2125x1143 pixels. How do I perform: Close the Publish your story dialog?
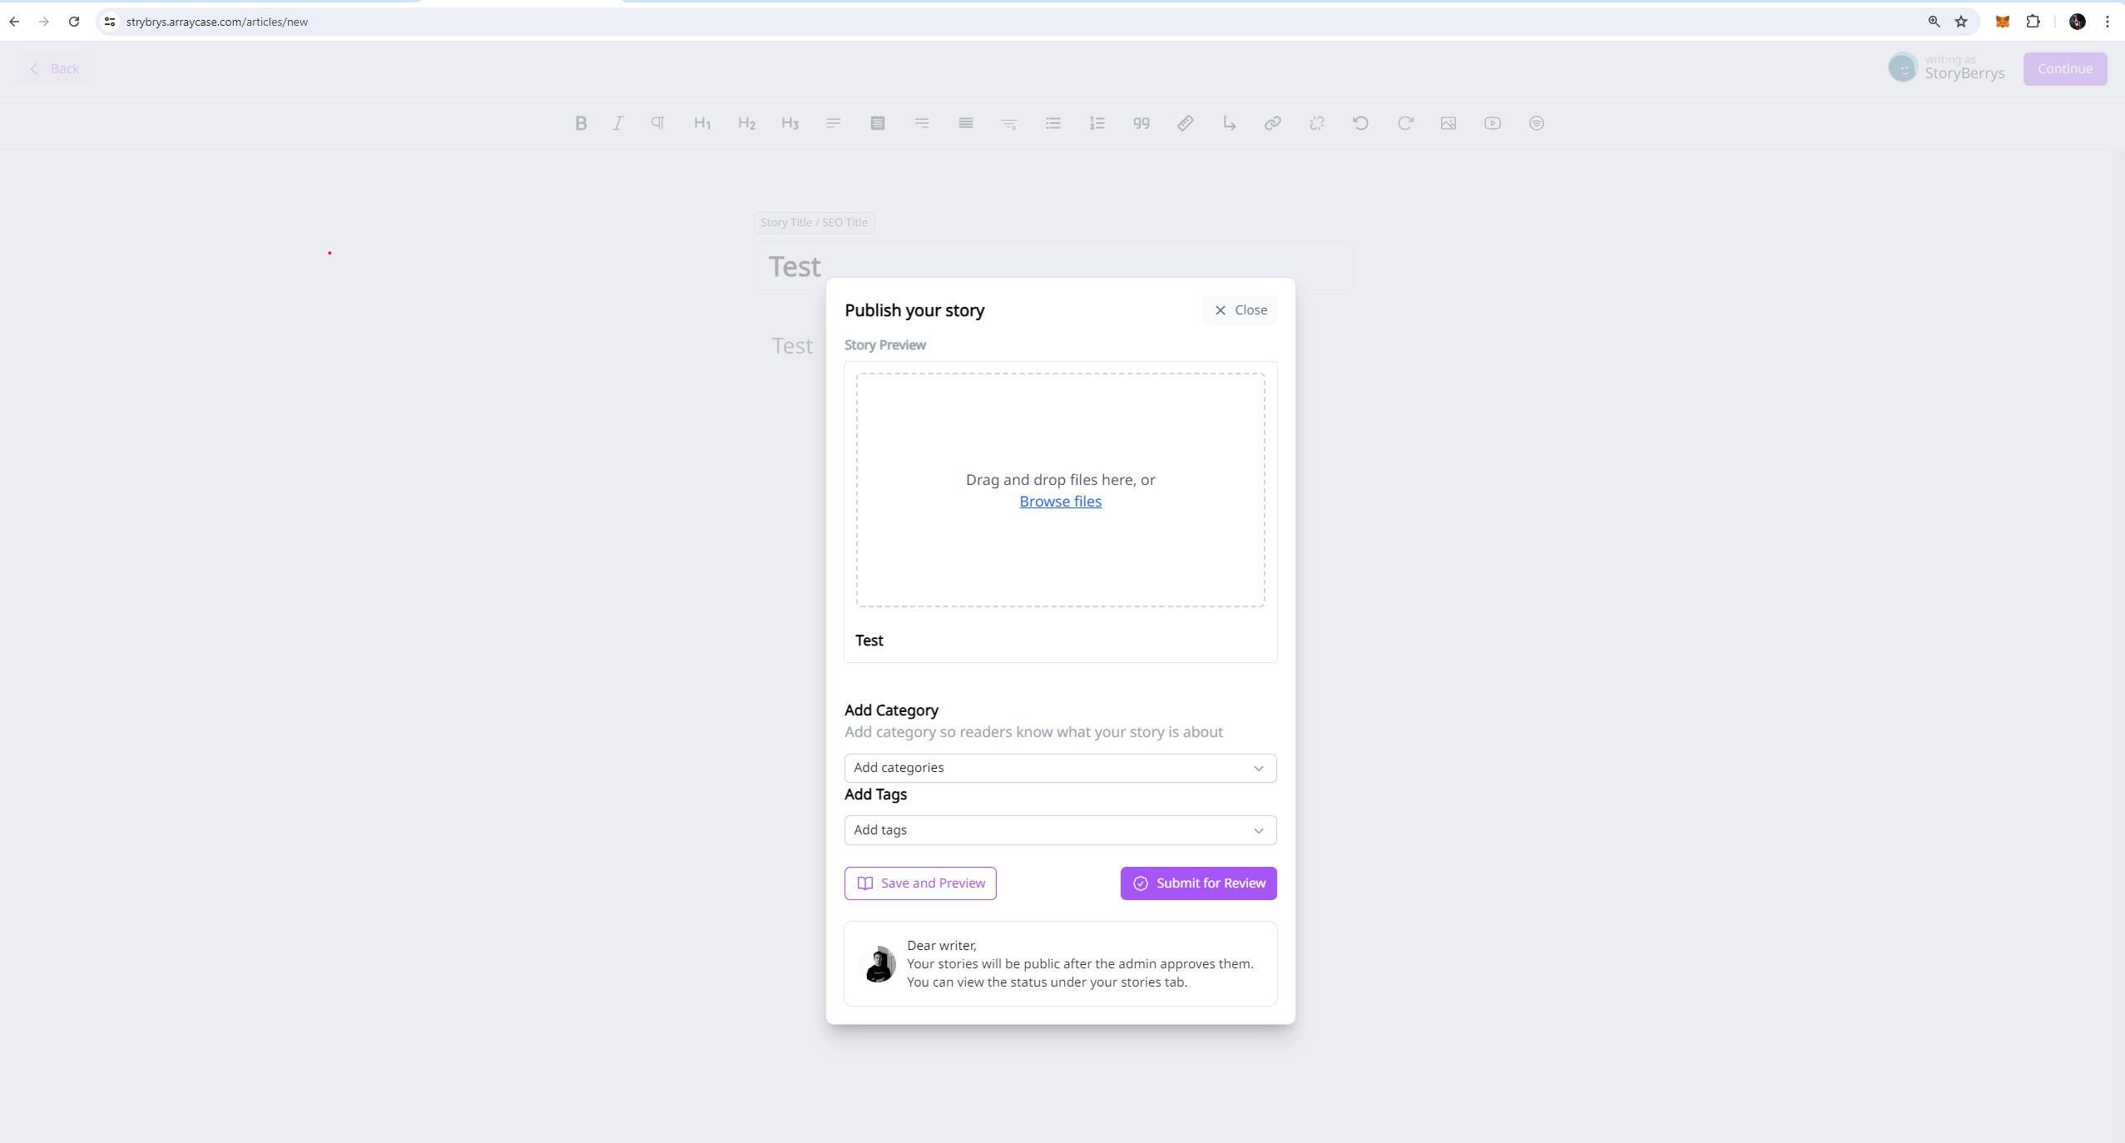point(1240,310)
